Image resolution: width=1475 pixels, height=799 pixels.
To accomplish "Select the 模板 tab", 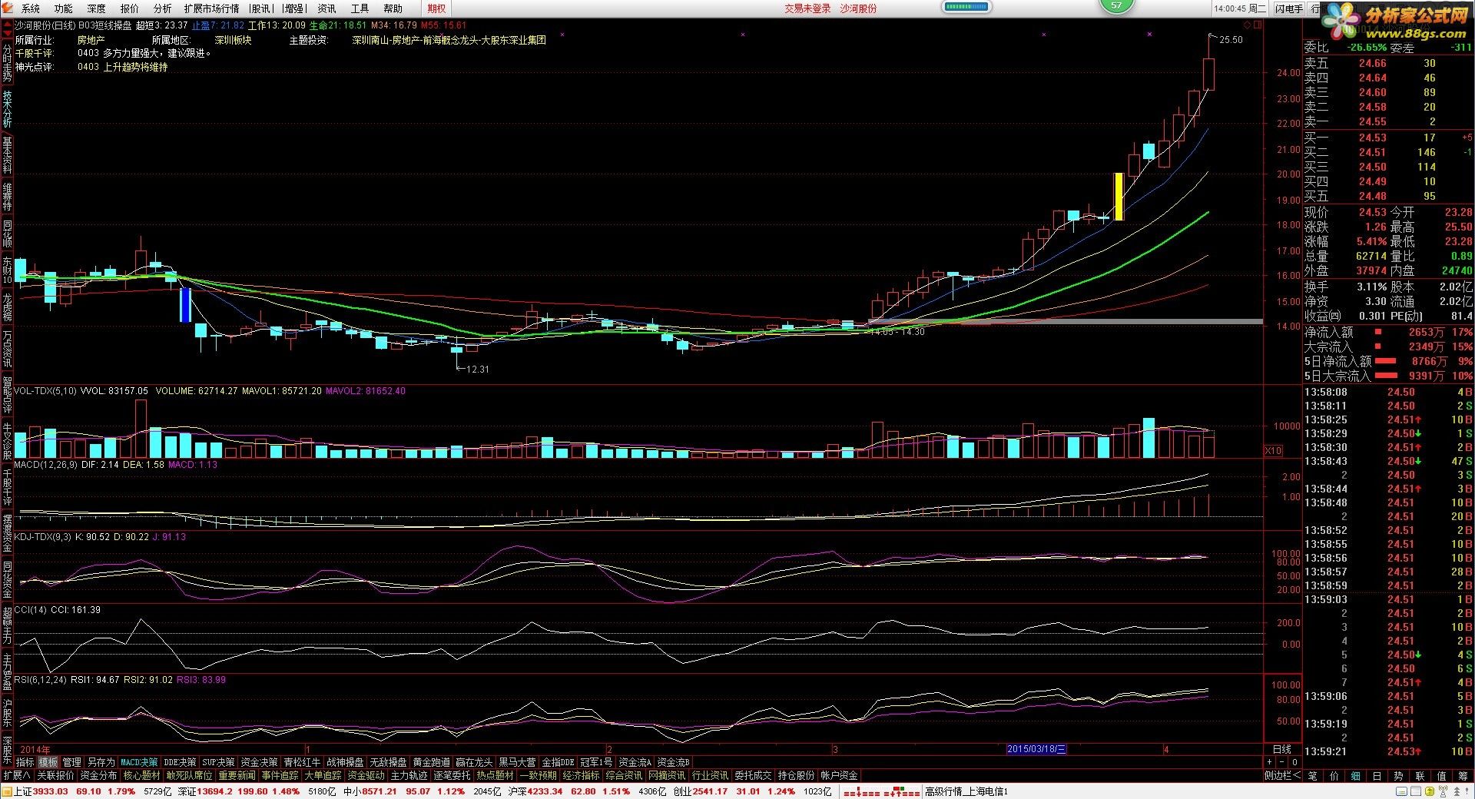I will (48, 762).
